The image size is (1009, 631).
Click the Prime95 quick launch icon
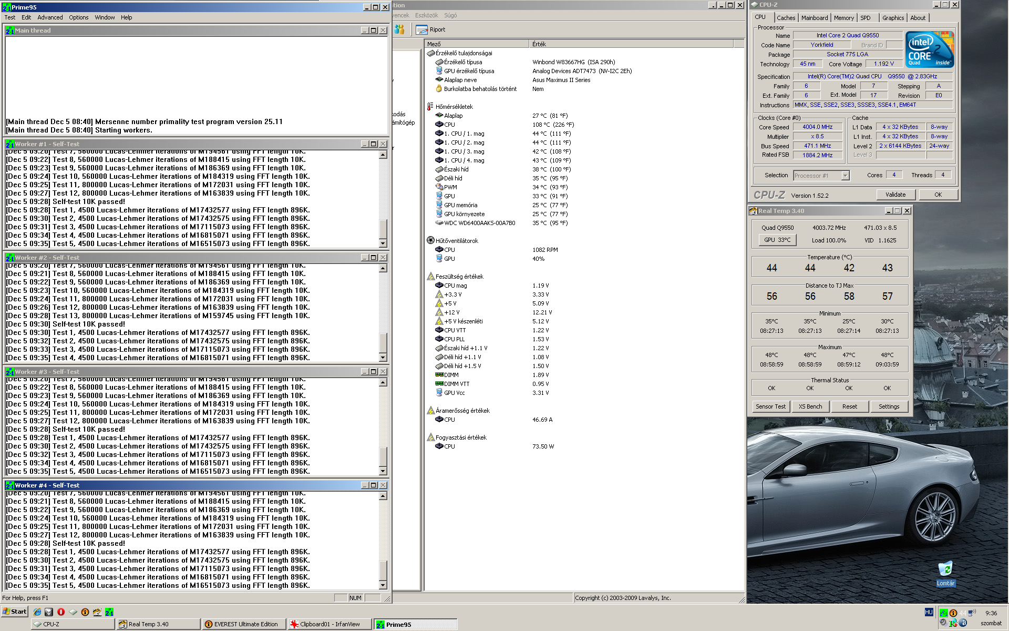pyautogui.click(x=109, y=612)
